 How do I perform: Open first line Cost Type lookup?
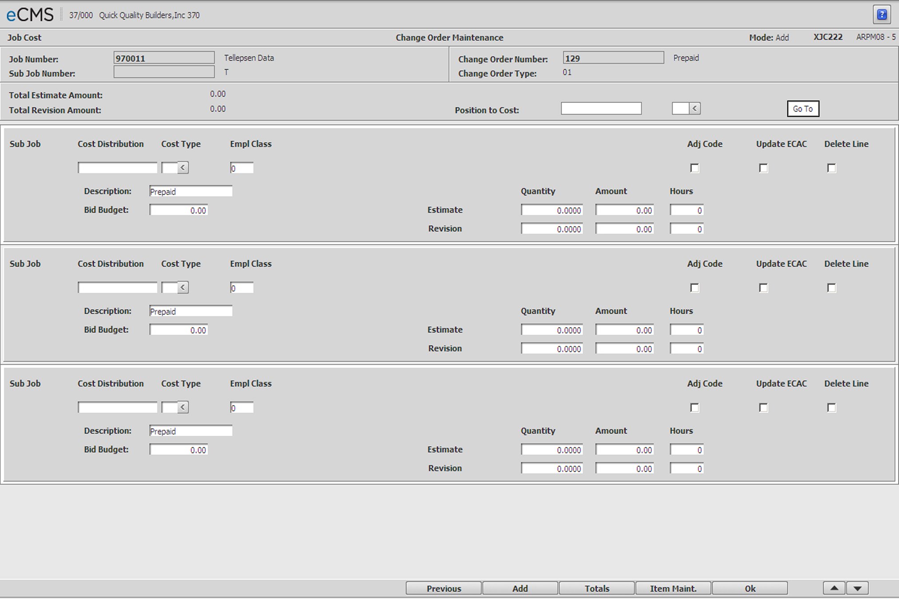click(x=183, y=168)
